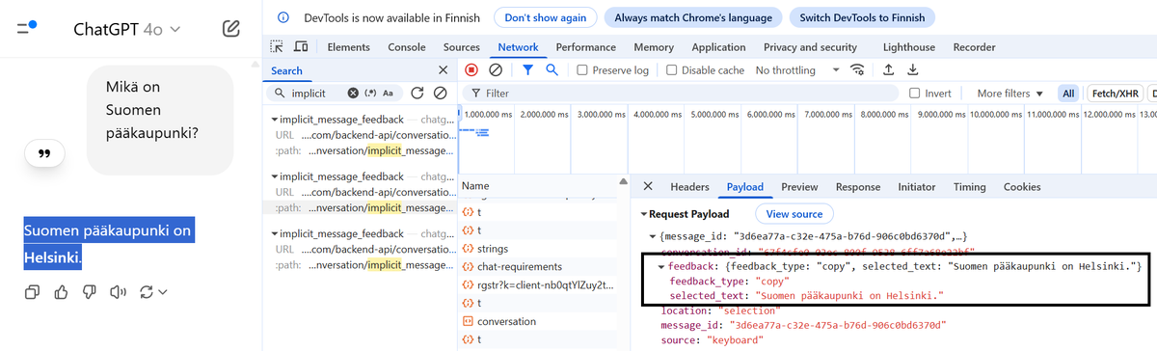Open the Headers tab of the request
Viewport: 1157px width, 351px height.
689,187
